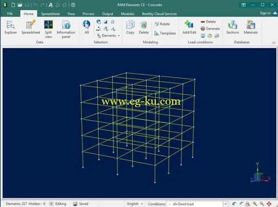Image resolution: width=278 pixels, height=207 pixels.
Task: Switch to the Process ribbon tab
Action: click(89, 14)
